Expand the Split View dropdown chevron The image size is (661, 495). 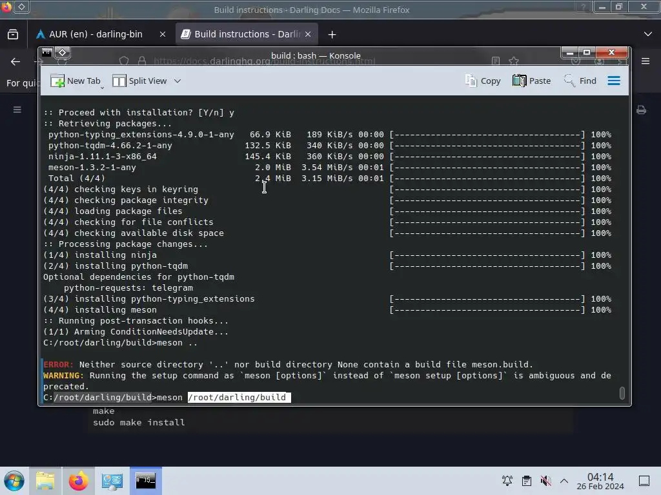click(x=178, y=81)
